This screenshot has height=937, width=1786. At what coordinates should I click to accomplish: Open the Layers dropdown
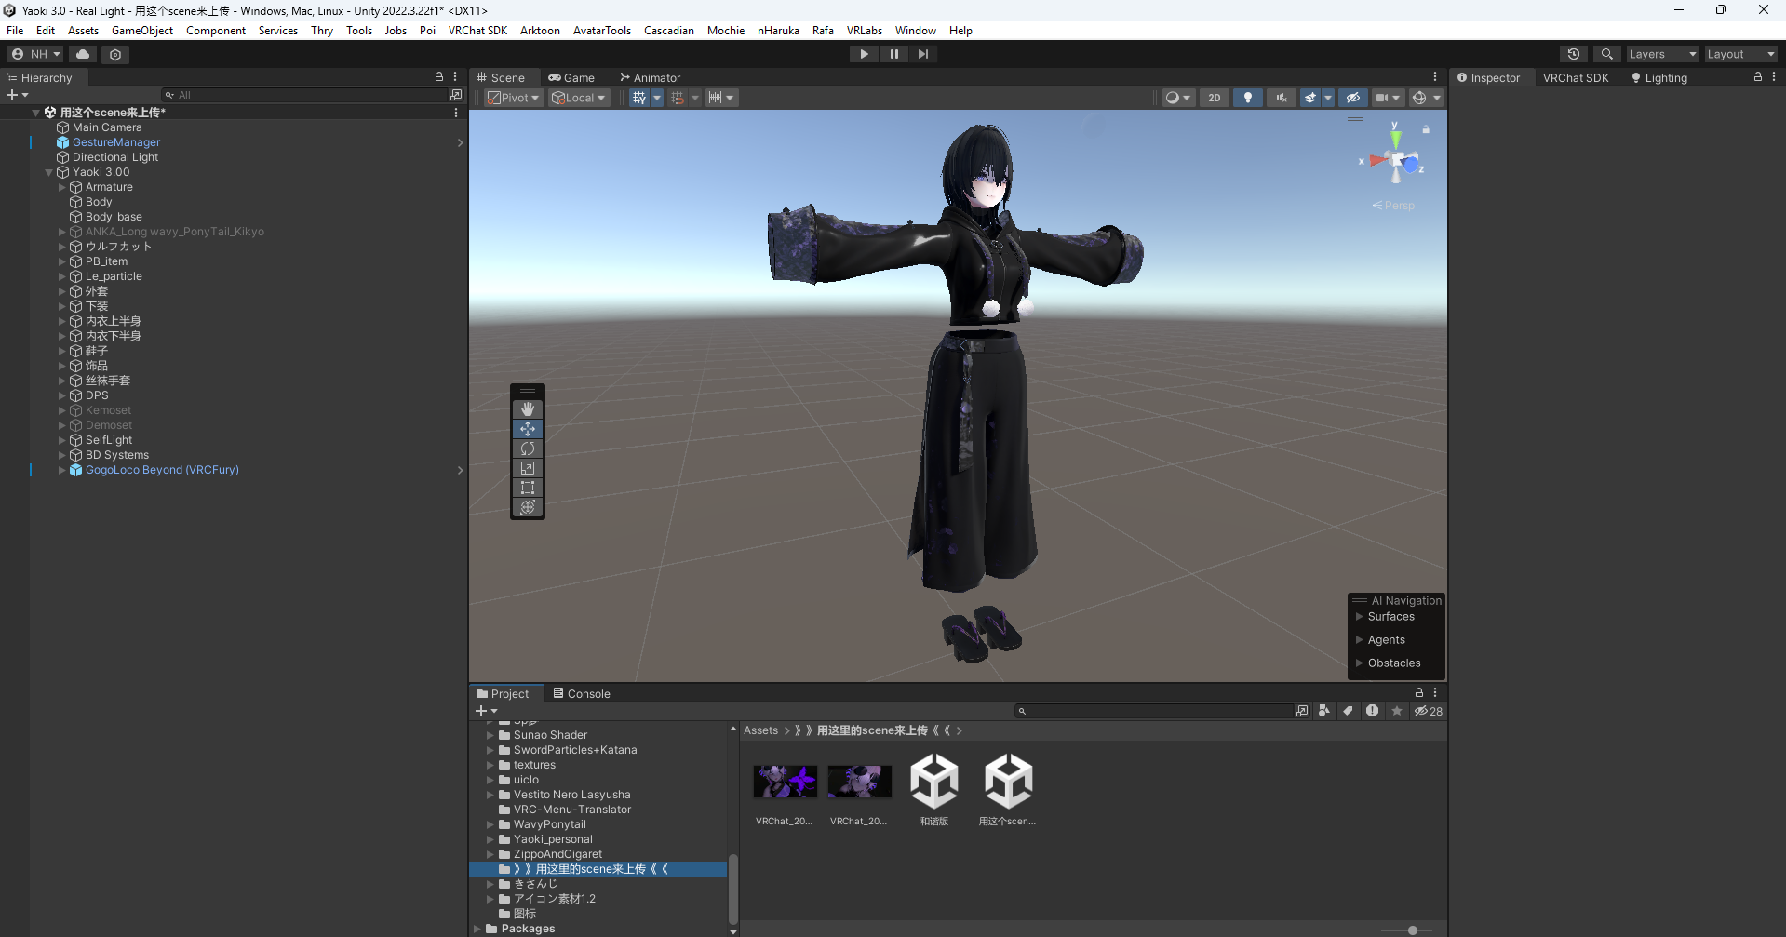pos(1662,54)
